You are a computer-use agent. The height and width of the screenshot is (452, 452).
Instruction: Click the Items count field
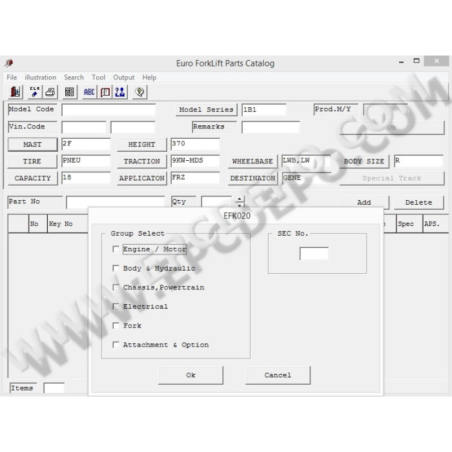54,388
